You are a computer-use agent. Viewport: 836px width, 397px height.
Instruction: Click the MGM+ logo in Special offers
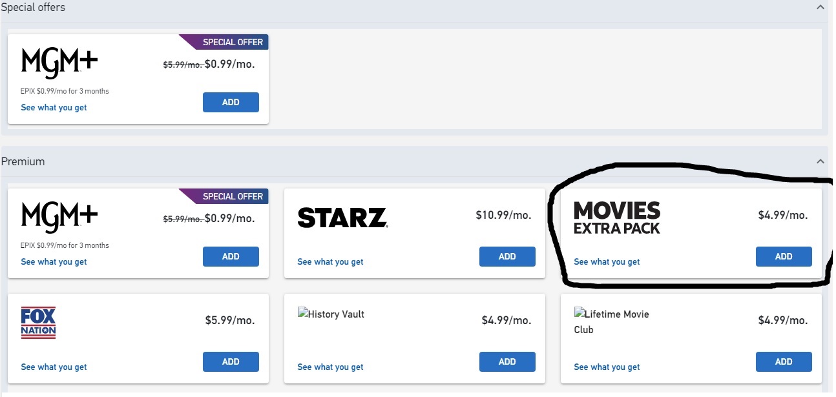tap(59, 62)
